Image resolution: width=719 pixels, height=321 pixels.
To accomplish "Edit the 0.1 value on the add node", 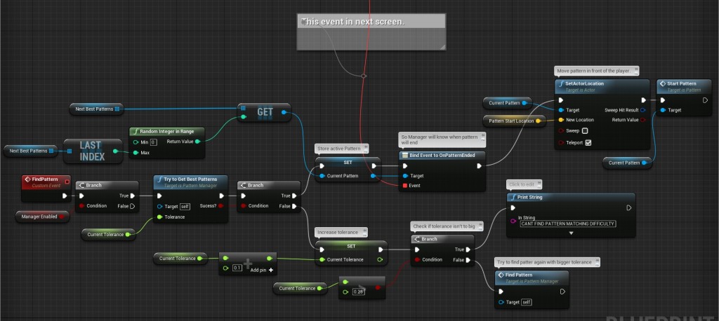I will 237,268.
